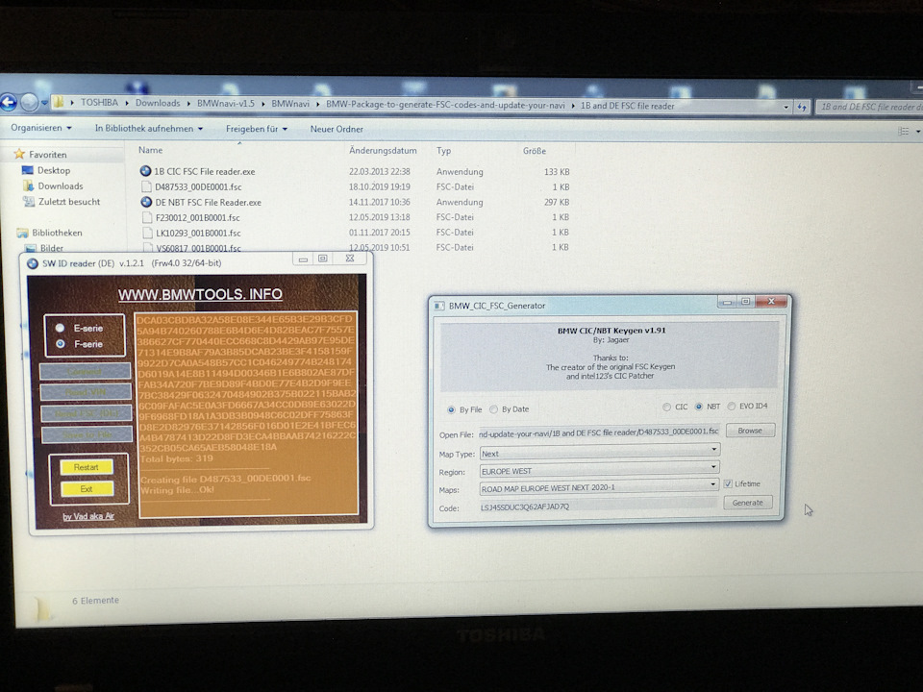Click inside the hex output text area
The width and height of the screenshot is (923, 692).
(247, 415)
